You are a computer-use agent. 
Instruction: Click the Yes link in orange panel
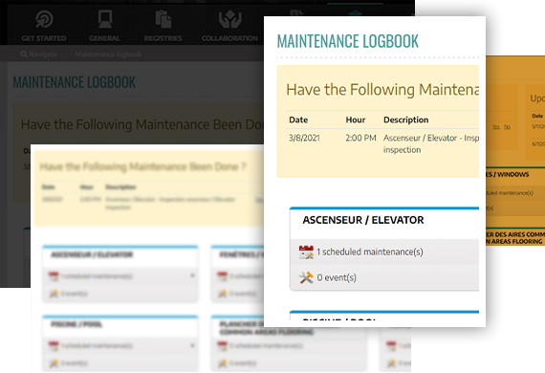(495, 127)
